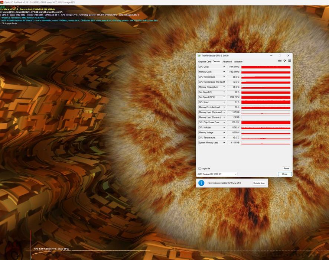Click the 70.0 °C Hot Spot value
The height and width of the screenshot is (260, 329).
point(234,82)
